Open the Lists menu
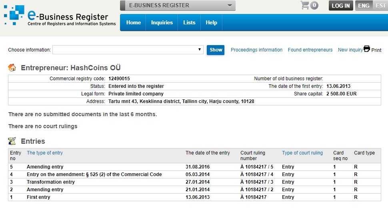The width and height of the screenshot is (388, 208). pyautogui.click(x=189, y=22)
